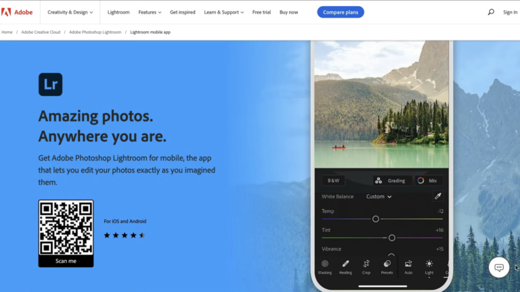The height and width of the screenshot is (292, 520).
Task: Click the For iOS and Android text
Action: click(125, 221)
